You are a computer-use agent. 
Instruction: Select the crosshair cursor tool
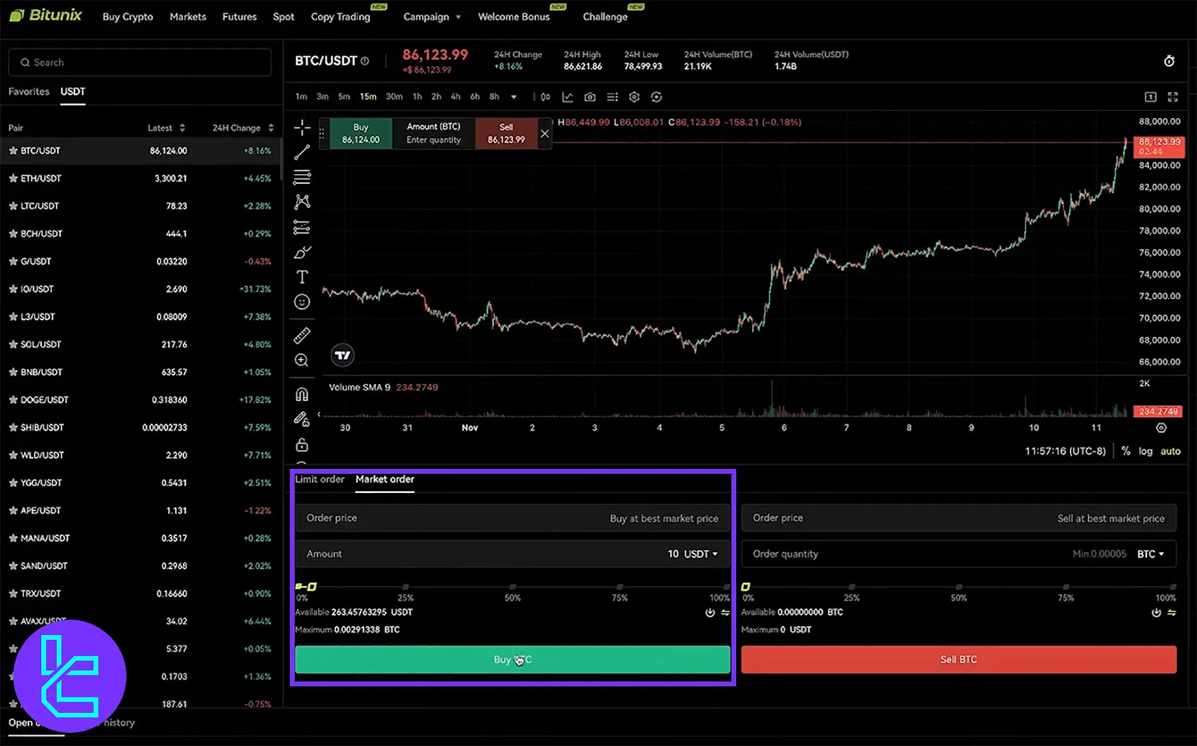[x=302, y=128]
